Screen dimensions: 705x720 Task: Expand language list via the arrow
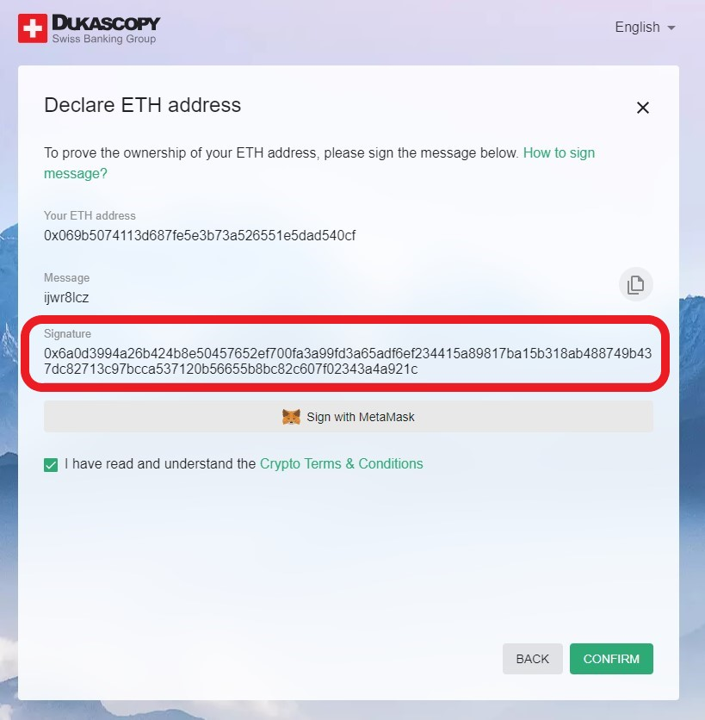coord(671,28)
